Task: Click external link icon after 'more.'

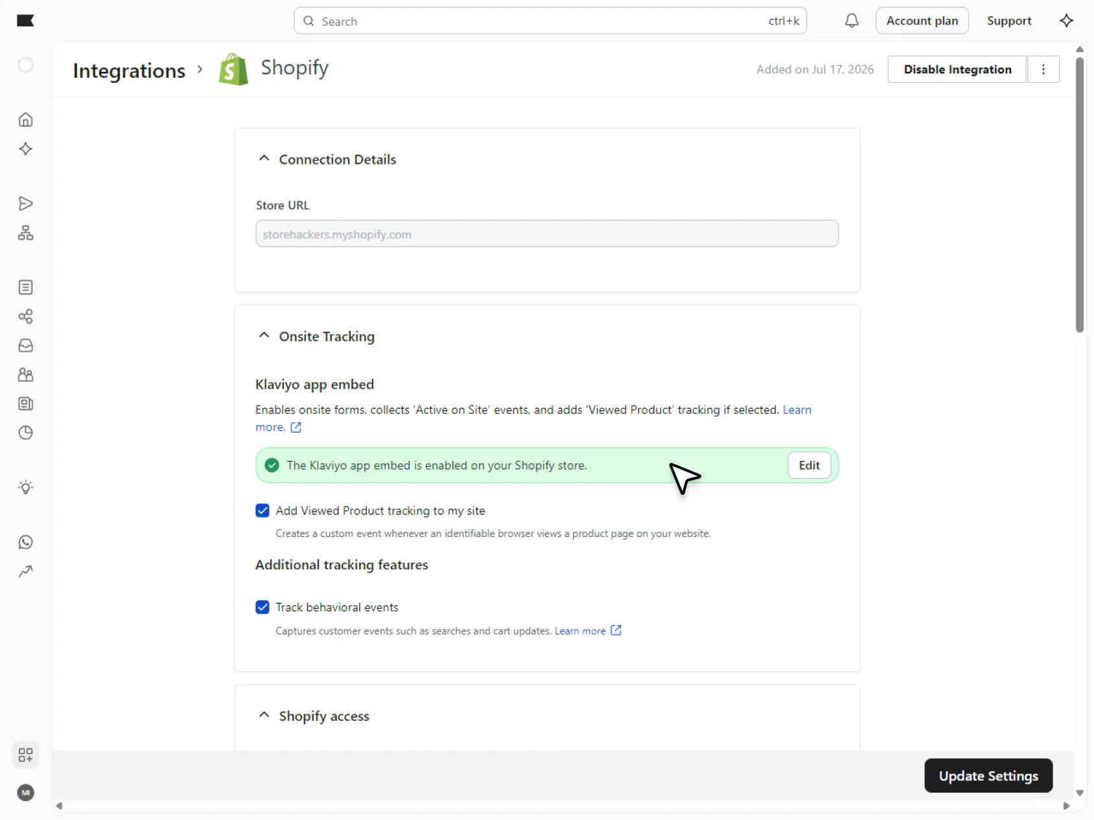Action: pos(296,427)
